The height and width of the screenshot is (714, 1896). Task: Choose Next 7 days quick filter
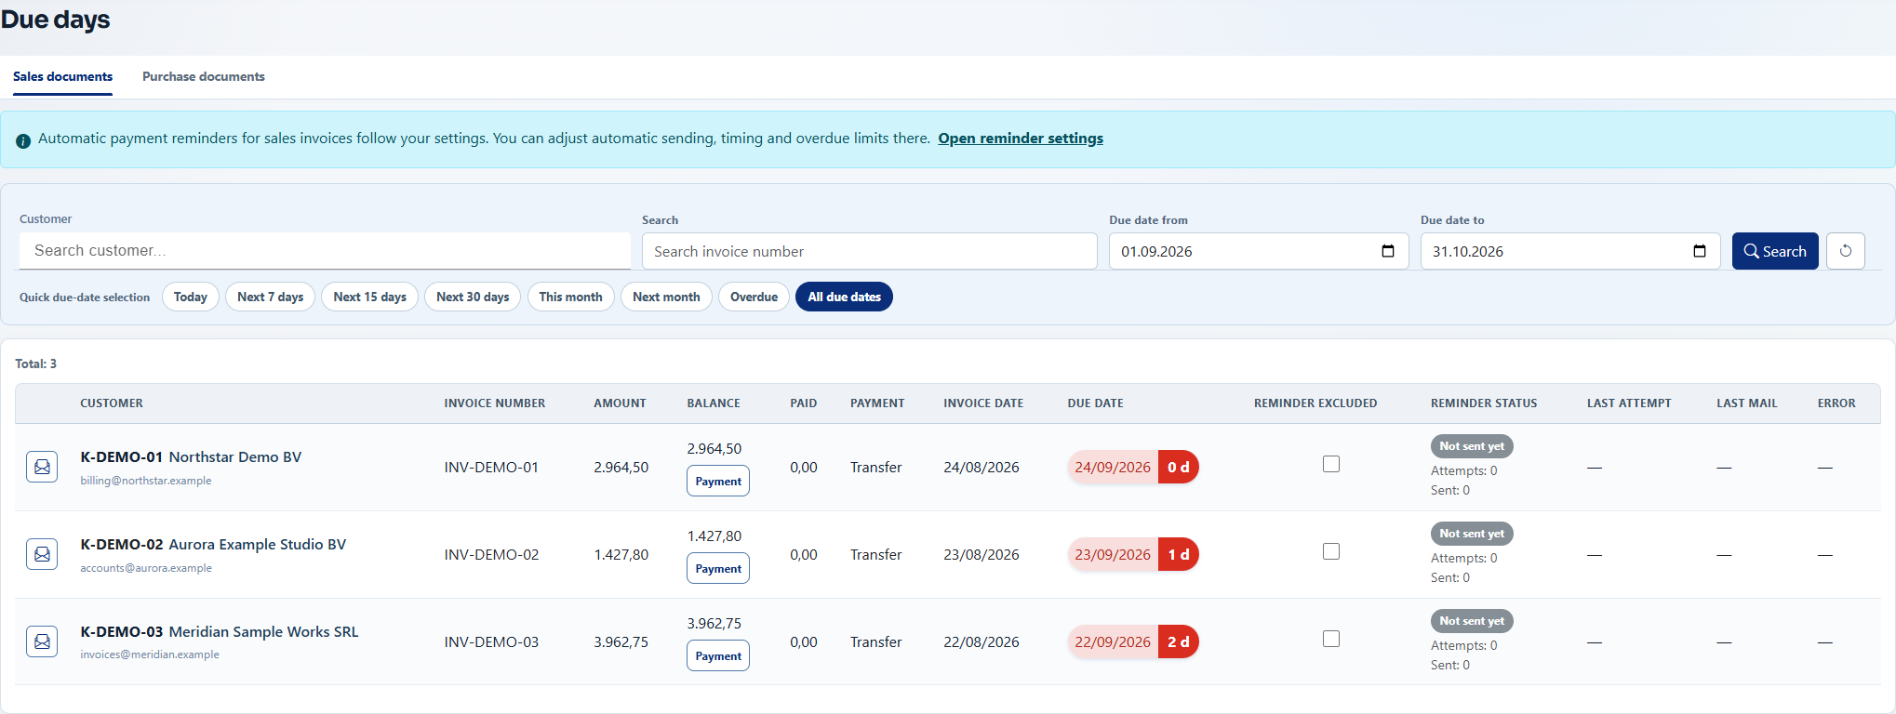pos(270,297)
